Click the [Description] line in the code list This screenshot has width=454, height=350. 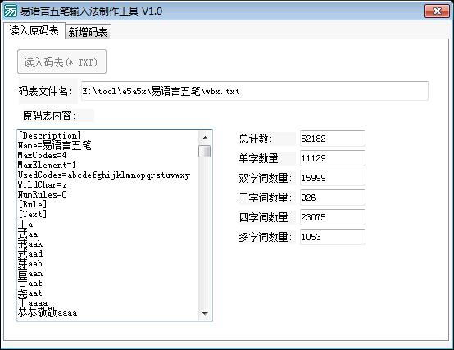tap(49, 135)
